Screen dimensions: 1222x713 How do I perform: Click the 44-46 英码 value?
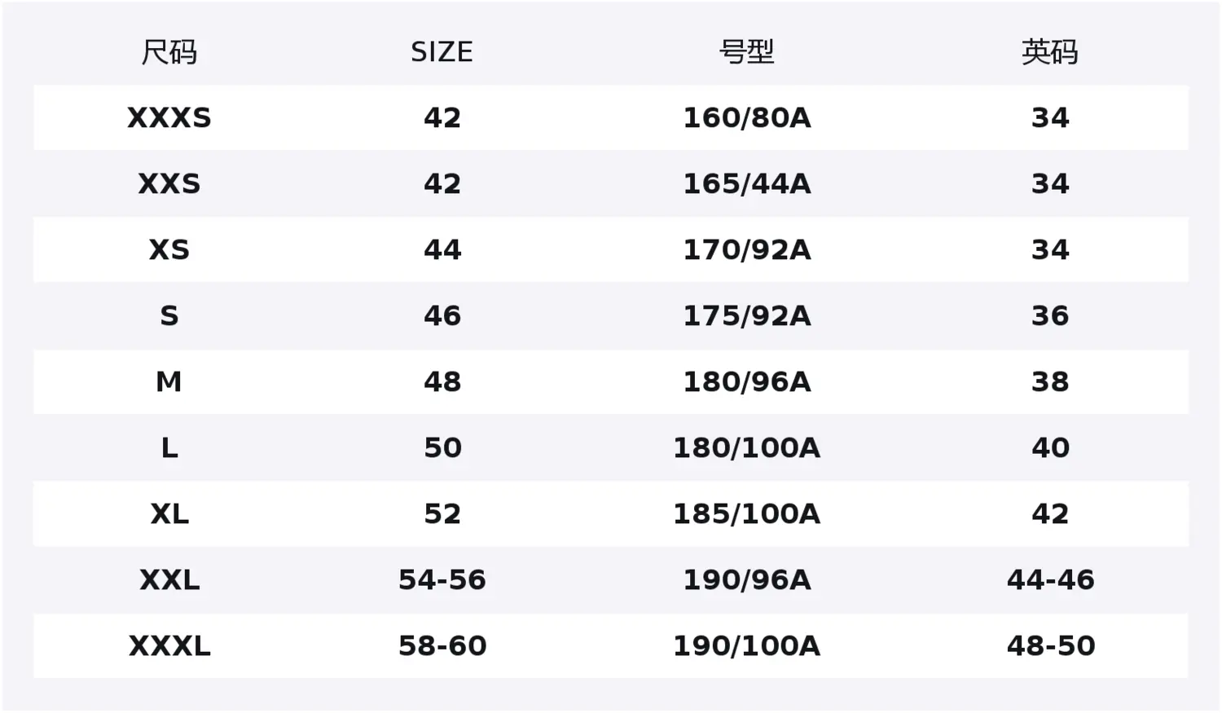tap(1050, 580)
